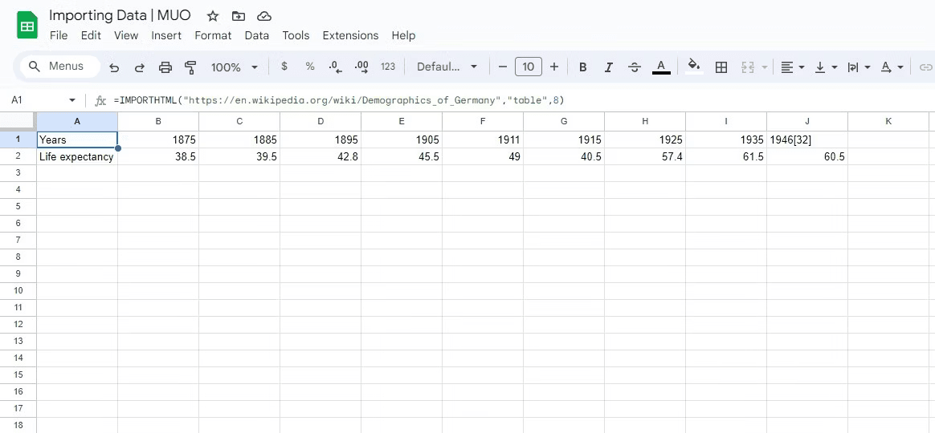
Task: Toggle bold formatting
Action: (583, 67)
